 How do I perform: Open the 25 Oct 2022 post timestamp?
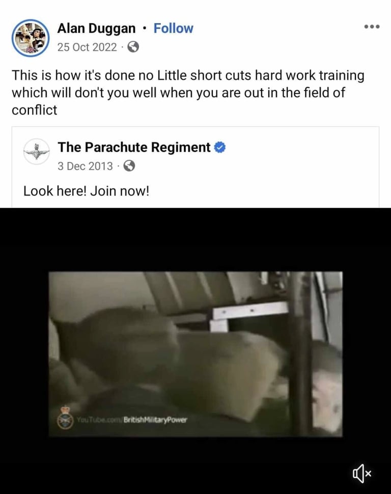click(87, 47)
